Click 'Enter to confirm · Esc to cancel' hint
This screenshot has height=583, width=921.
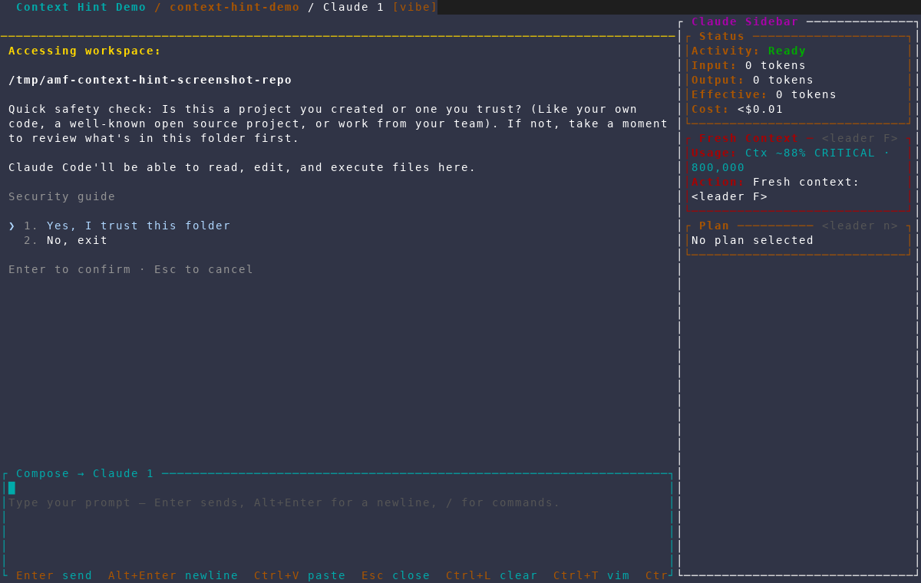(x=131, y=269)
